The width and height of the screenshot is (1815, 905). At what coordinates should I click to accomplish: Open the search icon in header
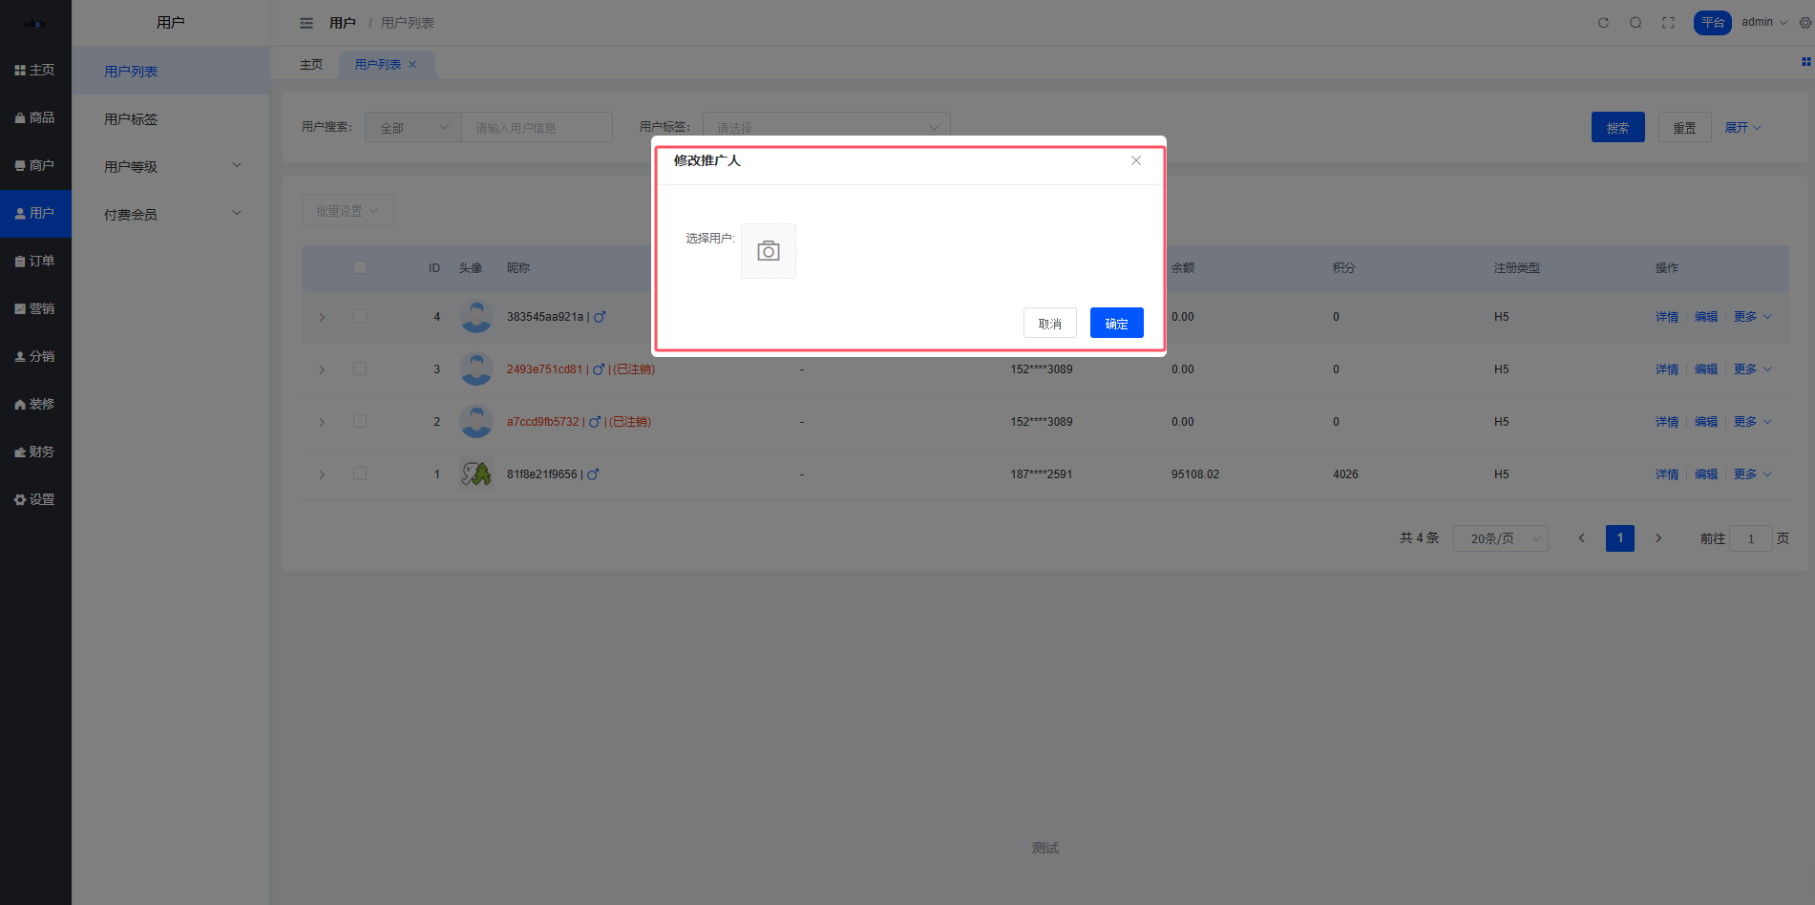1636,23
